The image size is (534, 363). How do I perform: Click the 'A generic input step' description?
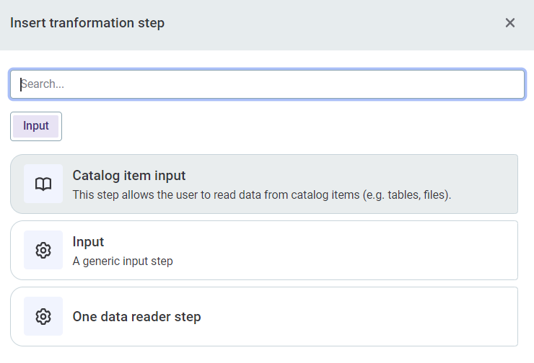click(x=123, y=261)
